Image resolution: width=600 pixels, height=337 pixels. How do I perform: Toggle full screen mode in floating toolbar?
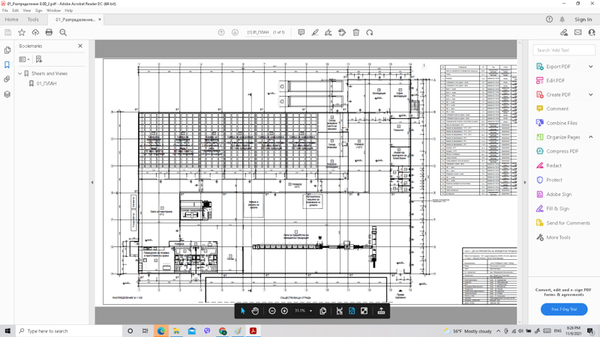[x=364, y=311]
